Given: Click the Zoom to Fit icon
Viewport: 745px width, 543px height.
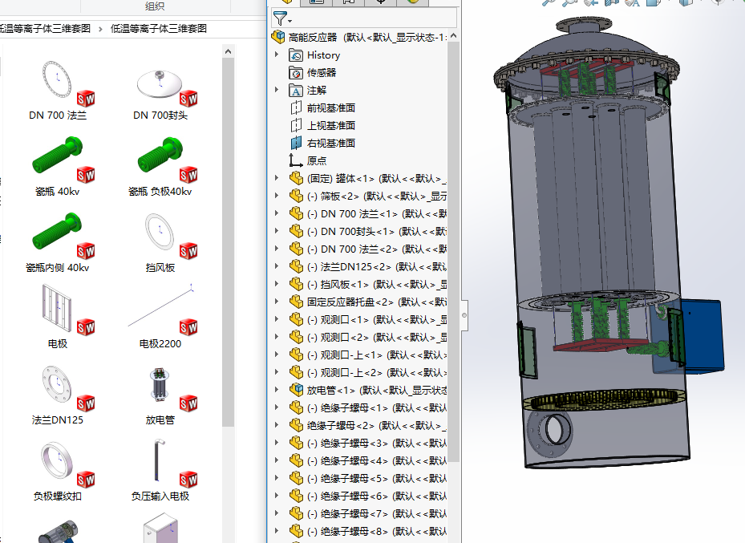Looking at the screenshot, I should tap(546, 3).
